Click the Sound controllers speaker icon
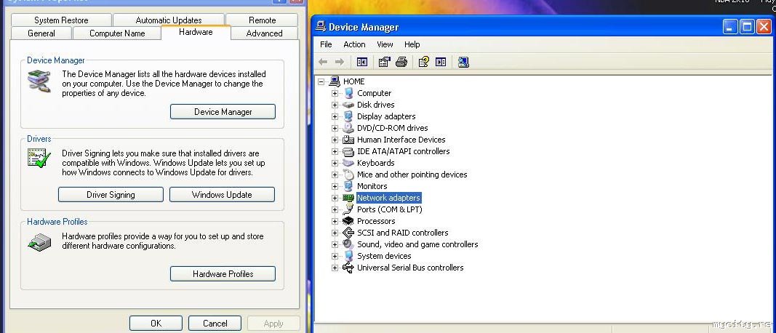 pyautogui.click(x=348, y=244)
